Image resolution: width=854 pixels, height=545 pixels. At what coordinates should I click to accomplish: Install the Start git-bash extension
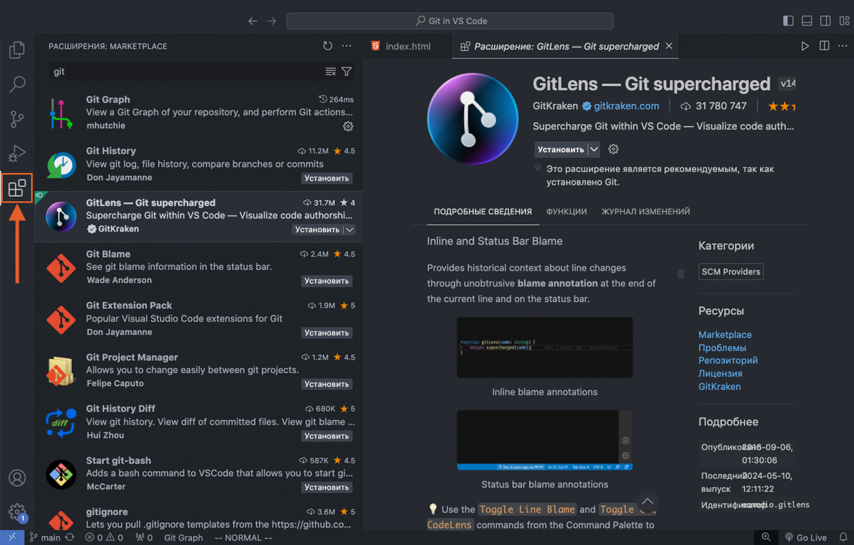click(x=327, y=487)
